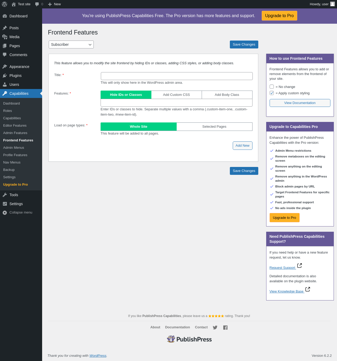The width and height of the screenshot is (337, 361).
Task: Click Upgrade to Pro button in sidebar panel
Action: coord(285,218)
